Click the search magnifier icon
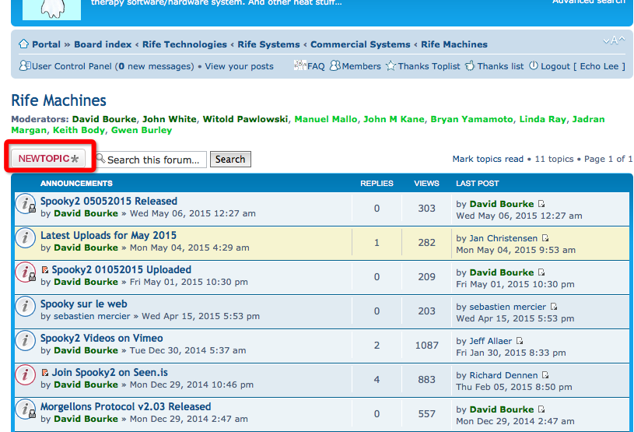This screenshot has width=634, height=432. 100,158
